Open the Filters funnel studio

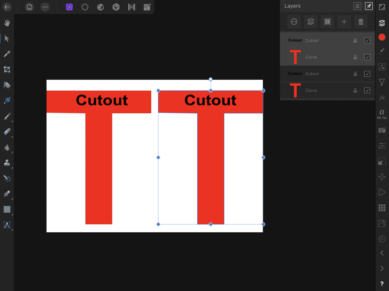pyautogui.click(x=382, y=82)
